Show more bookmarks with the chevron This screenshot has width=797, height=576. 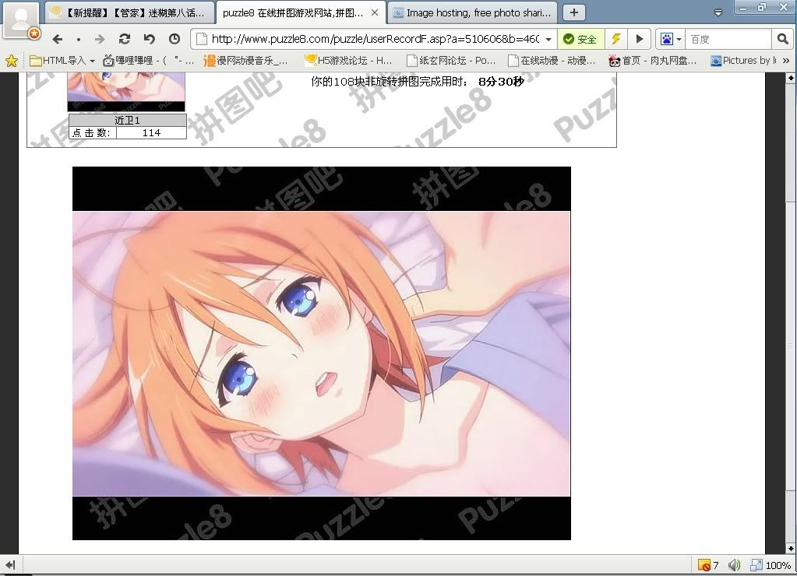pyautogui.click(x=786, y=61)
